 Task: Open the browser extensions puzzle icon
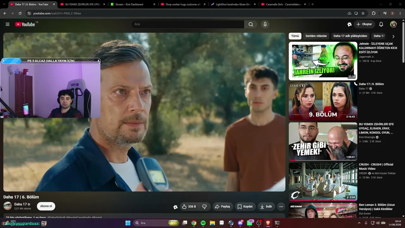pyautogui.click(x=374, y=13)
